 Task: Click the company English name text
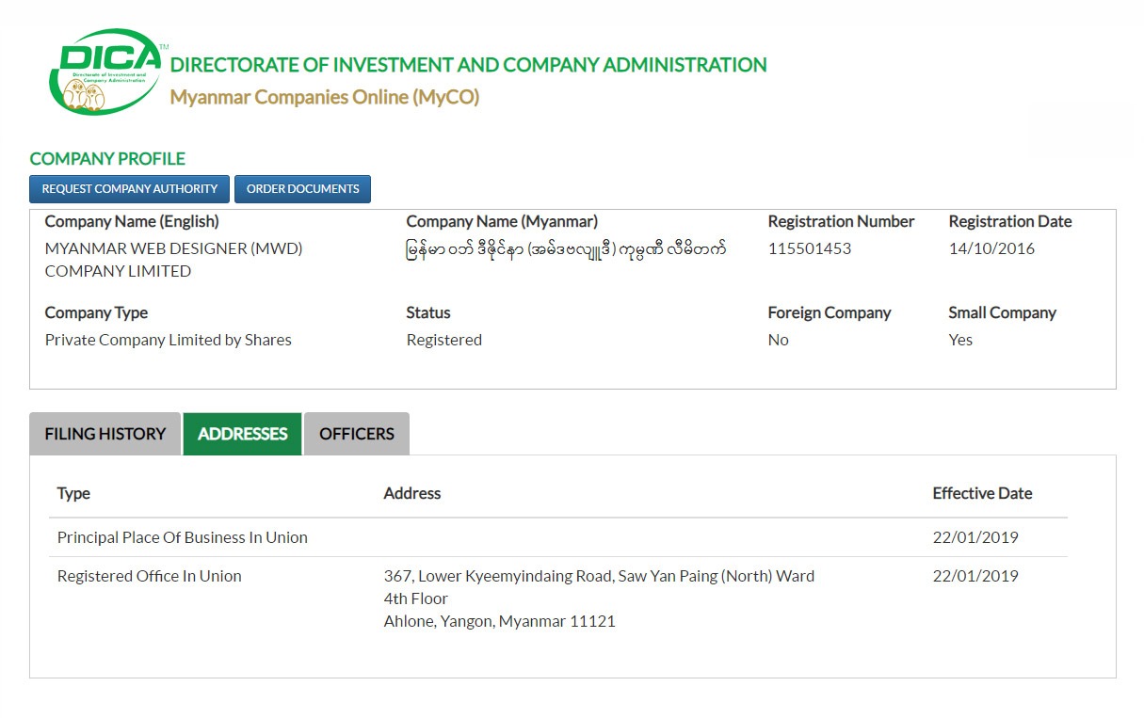click(x=174, y=260)
